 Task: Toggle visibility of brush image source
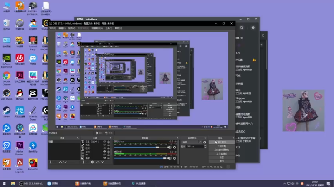pos(104,145)
